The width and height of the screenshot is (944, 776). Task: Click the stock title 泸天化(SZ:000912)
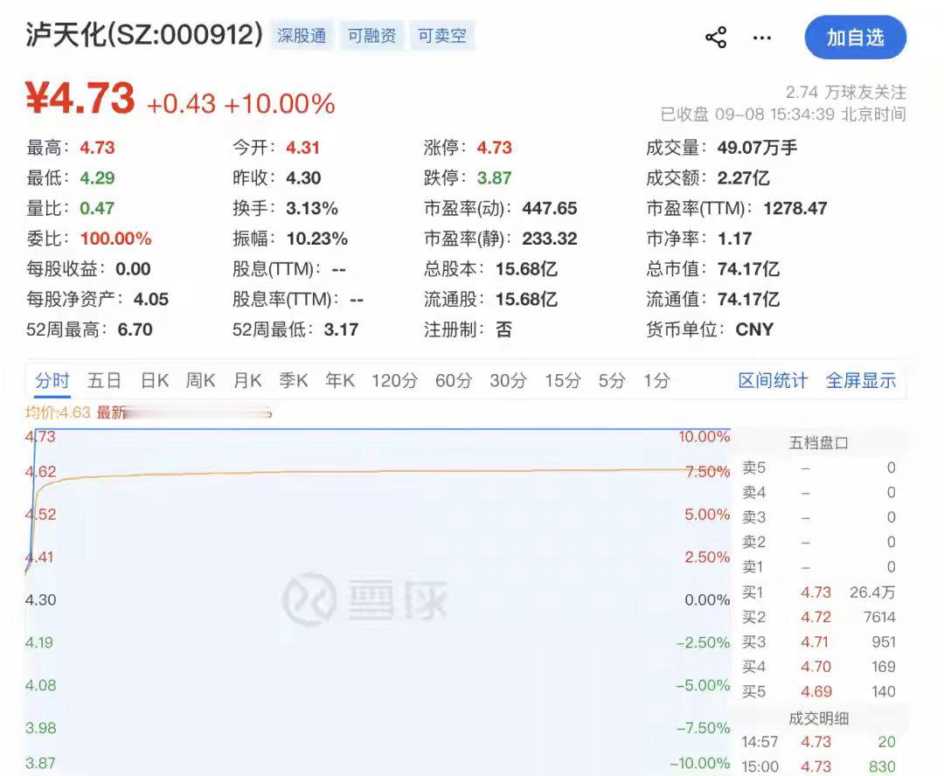pos(144,34)
